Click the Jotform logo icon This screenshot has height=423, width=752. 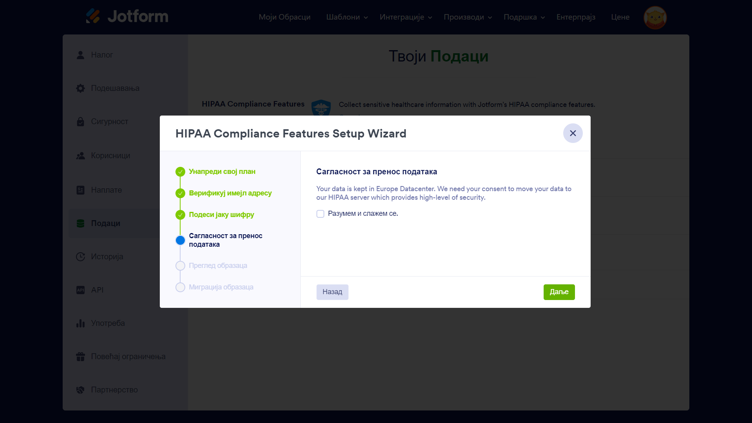point(93,16)
